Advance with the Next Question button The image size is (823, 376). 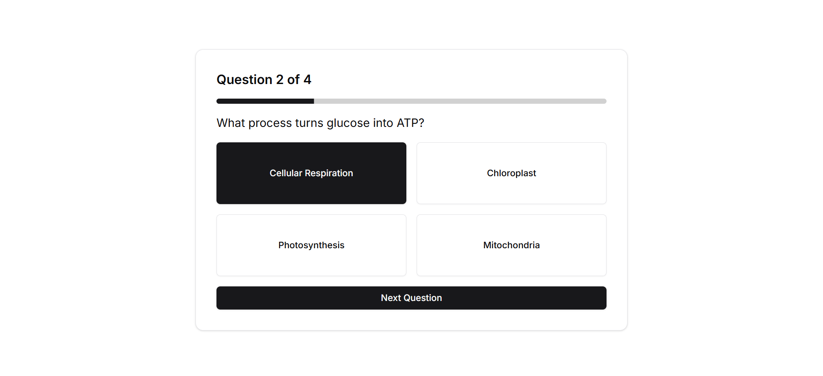pyautogui.click(x=411, y=298)
